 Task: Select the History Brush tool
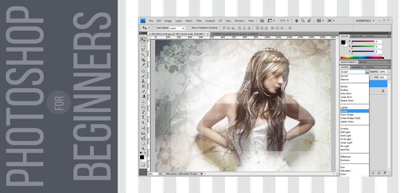coord(143,86)
